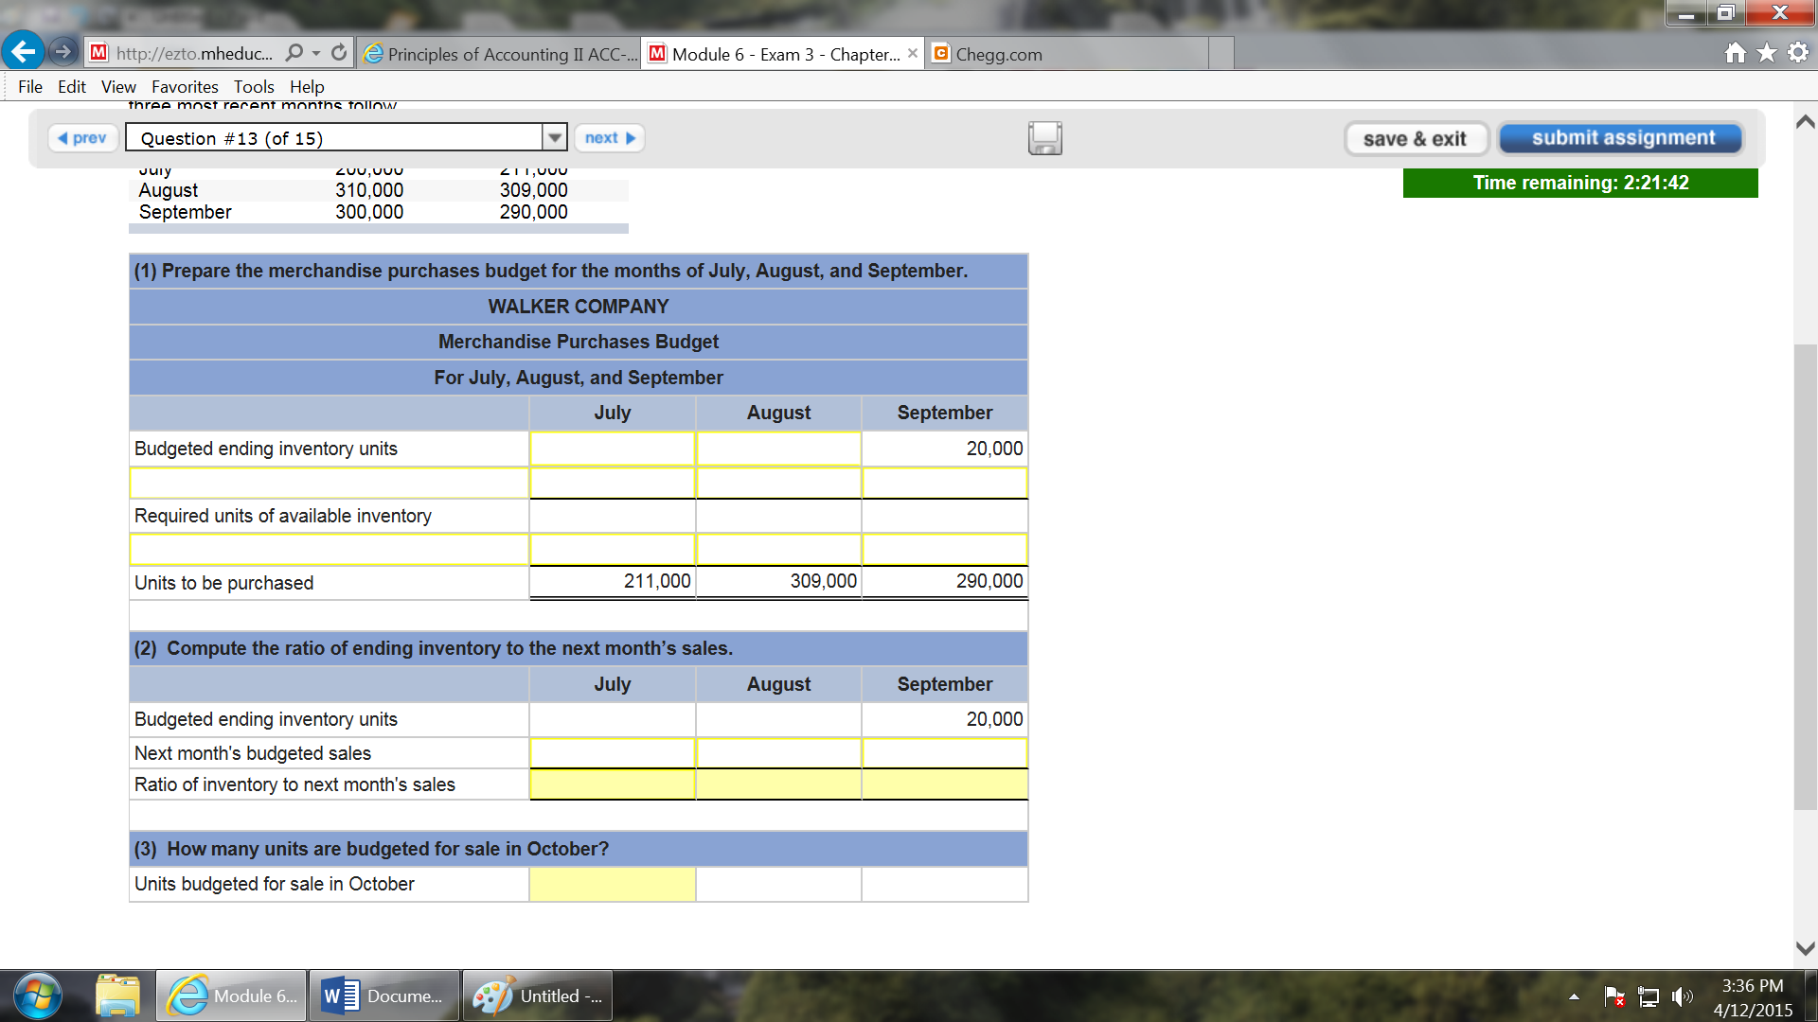Click the address bar search magnifier icon

pos(294,53)
